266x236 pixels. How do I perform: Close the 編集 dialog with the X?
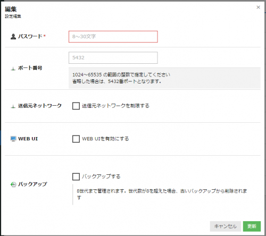click(x=258, y=7)
